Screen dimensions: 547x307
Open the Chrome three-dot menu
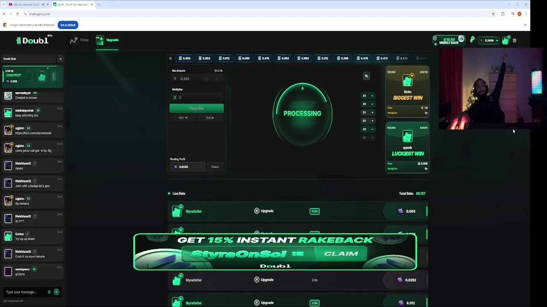[526, 14]
